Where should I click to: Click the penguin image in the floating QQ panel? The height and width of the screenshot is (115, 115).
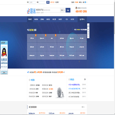pyautogui.click(x=4, y=51)
